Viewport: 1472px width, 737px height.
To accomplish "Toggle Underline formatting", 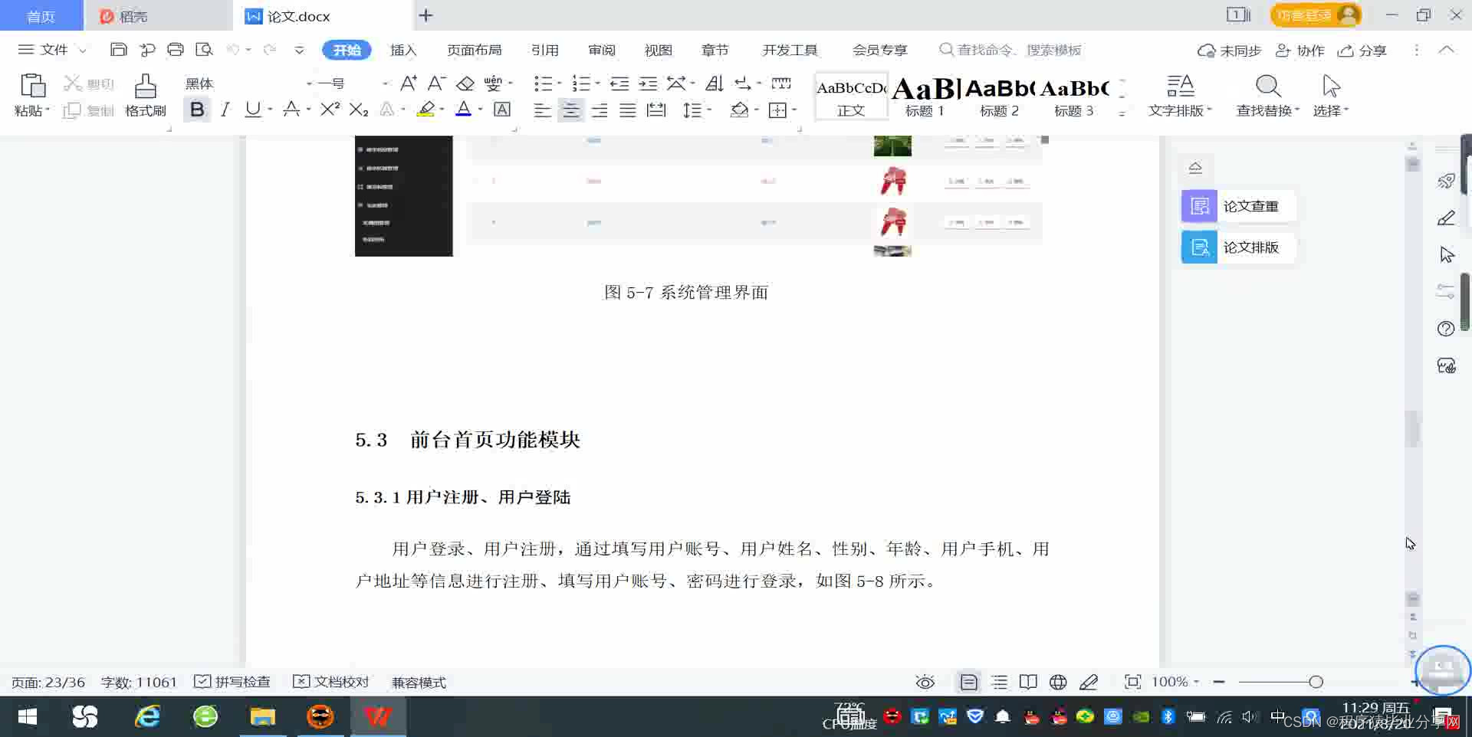I will (252, 110).
